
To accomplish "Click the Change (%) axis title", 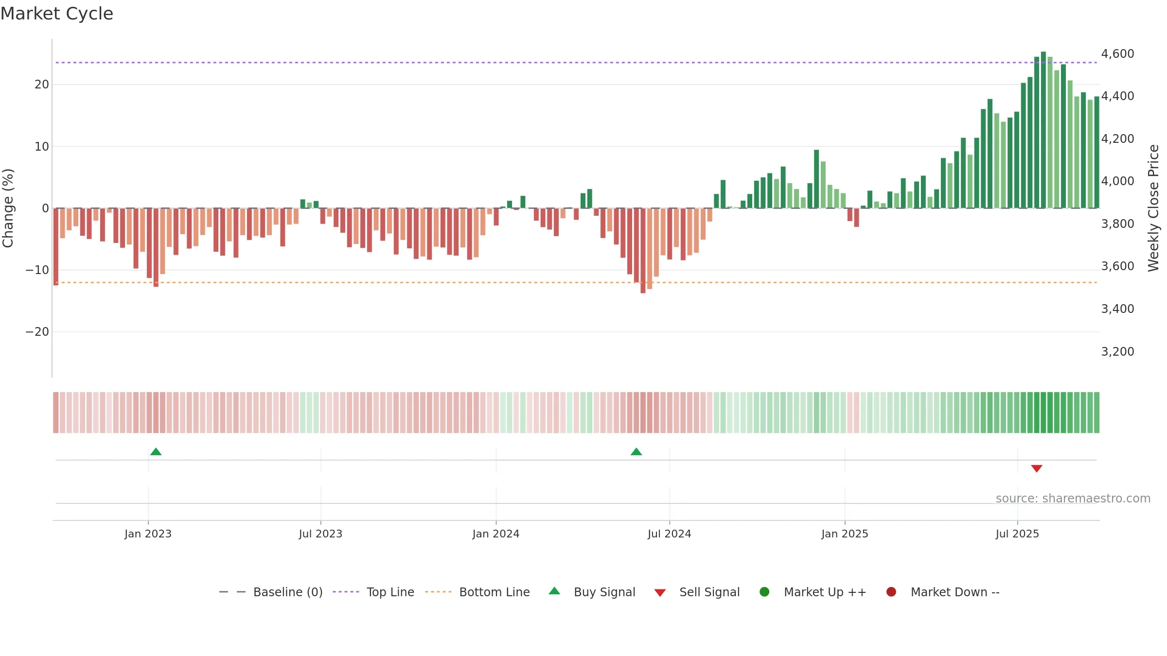I will (8, 208).
